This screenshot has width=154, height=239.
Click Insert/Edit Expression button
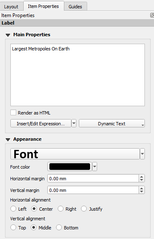coord(41,124)
